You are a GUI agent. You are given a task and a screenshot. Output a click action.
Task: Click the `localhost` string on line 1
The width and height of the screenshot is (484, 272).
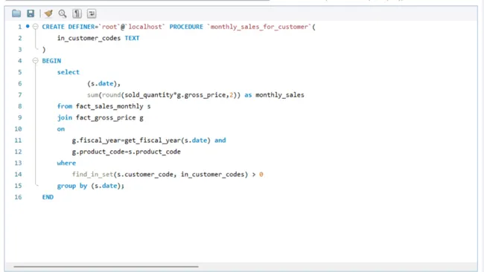coord(145,27)
